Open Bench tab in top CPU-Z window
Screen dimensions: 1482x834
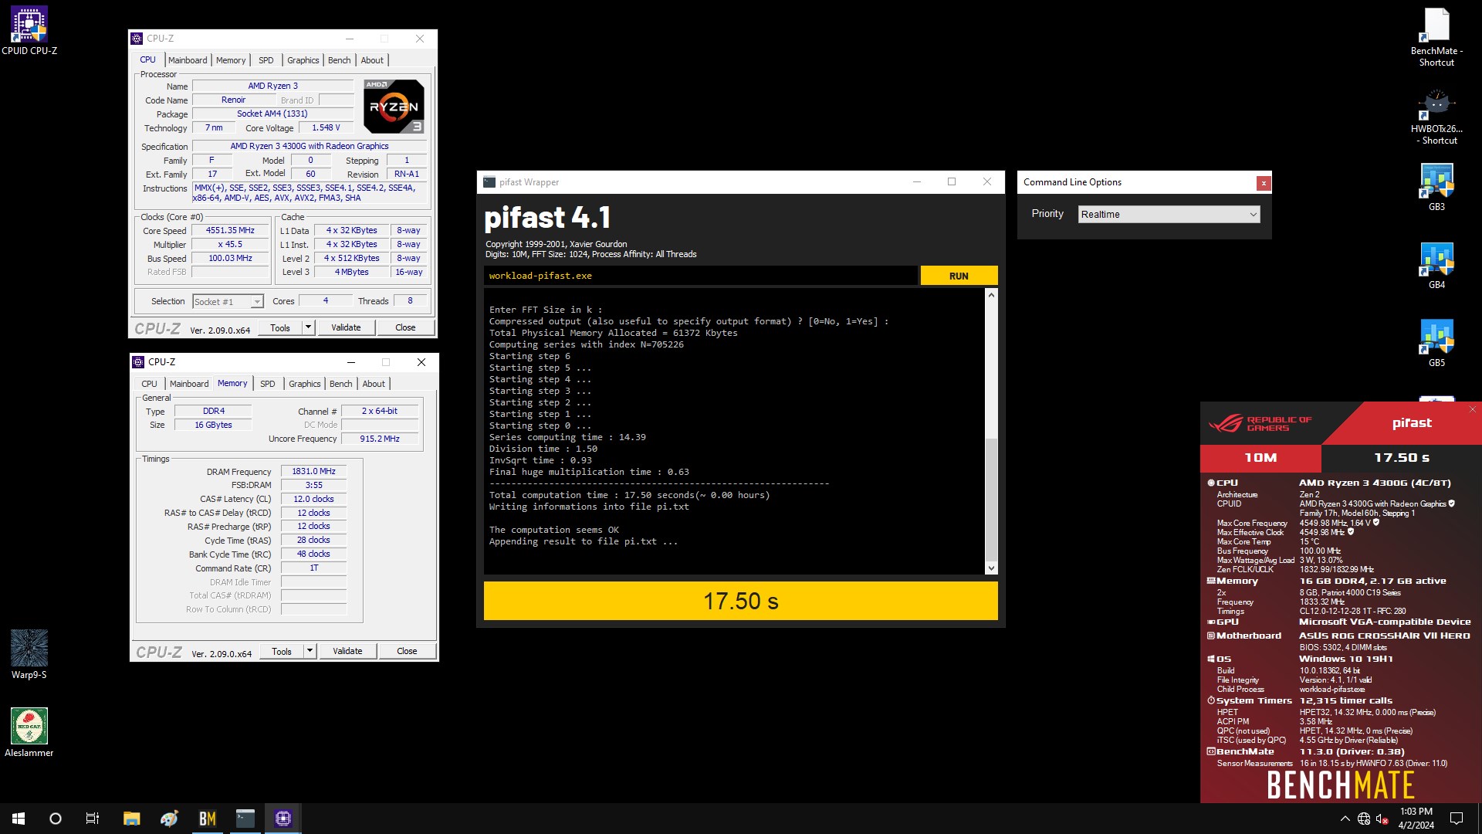340,60
